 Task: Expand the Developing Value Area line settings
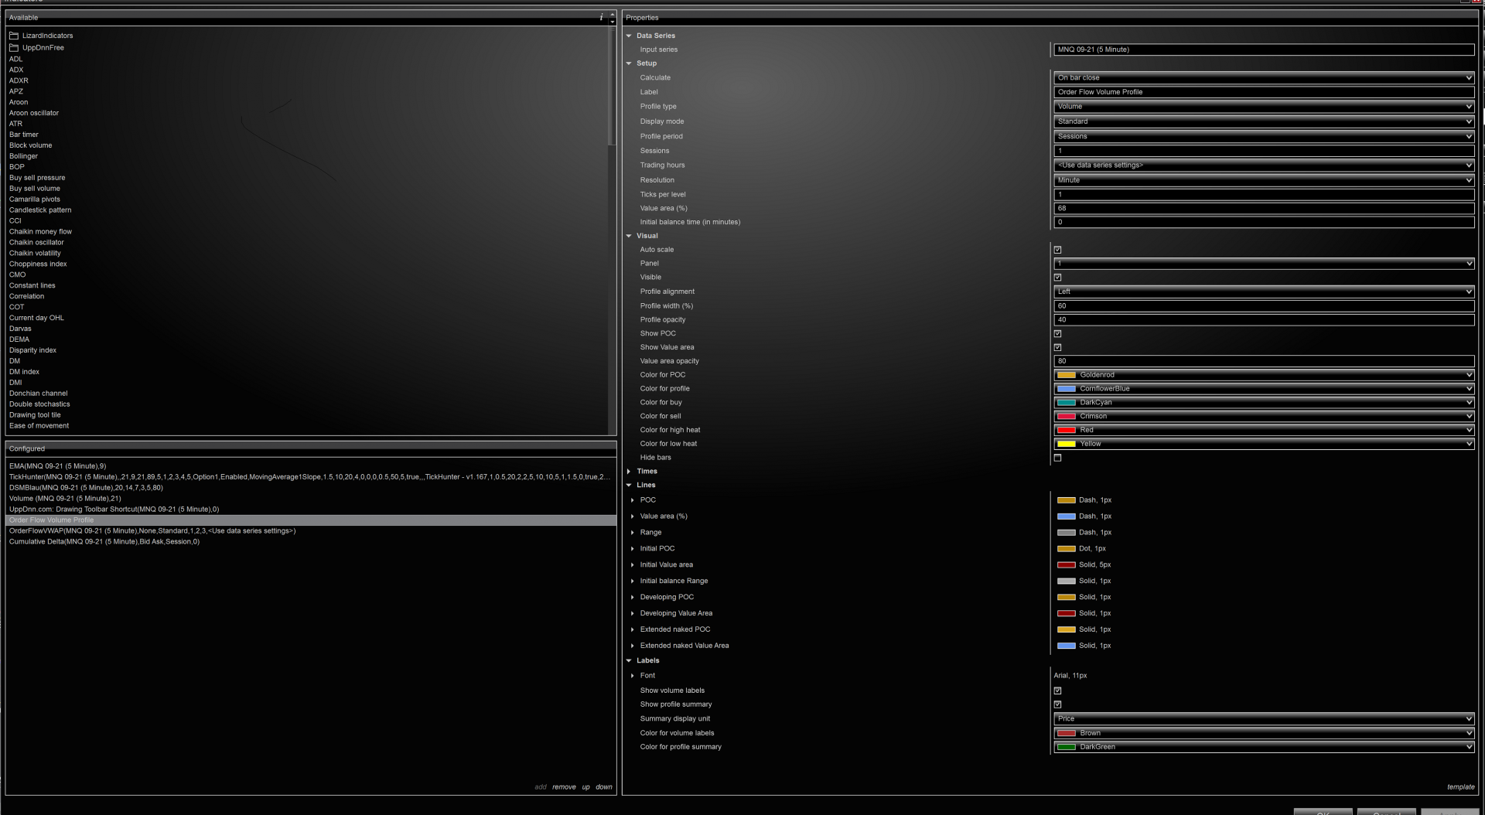pos(633,614)
